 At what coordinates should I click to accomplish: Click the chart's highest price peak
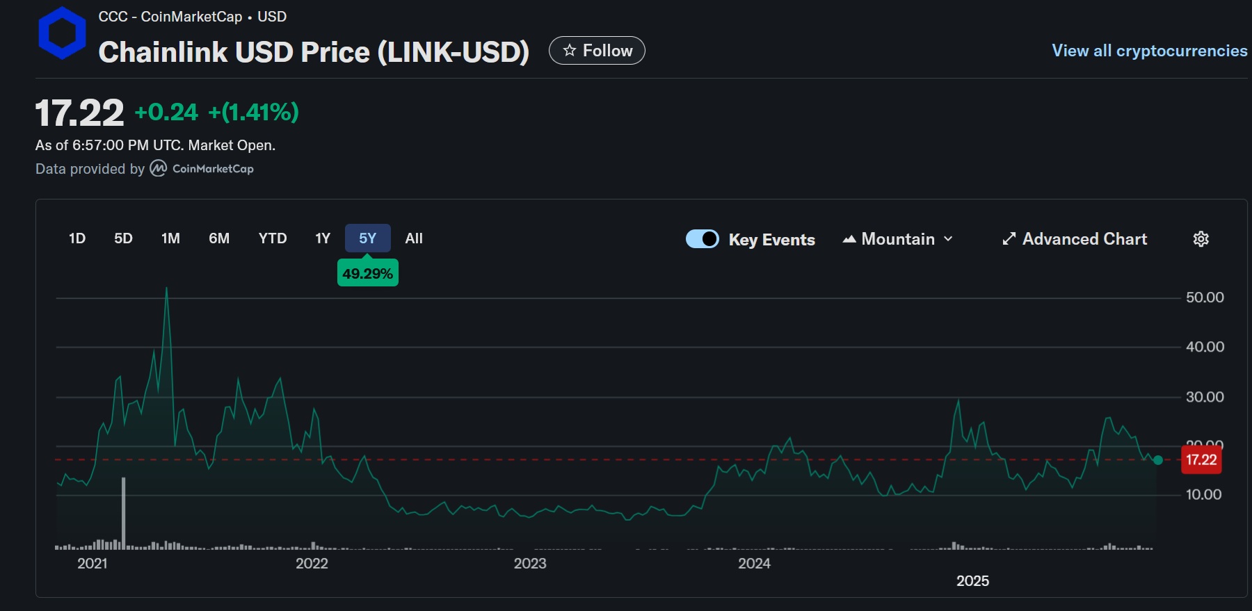pos(166,289)
